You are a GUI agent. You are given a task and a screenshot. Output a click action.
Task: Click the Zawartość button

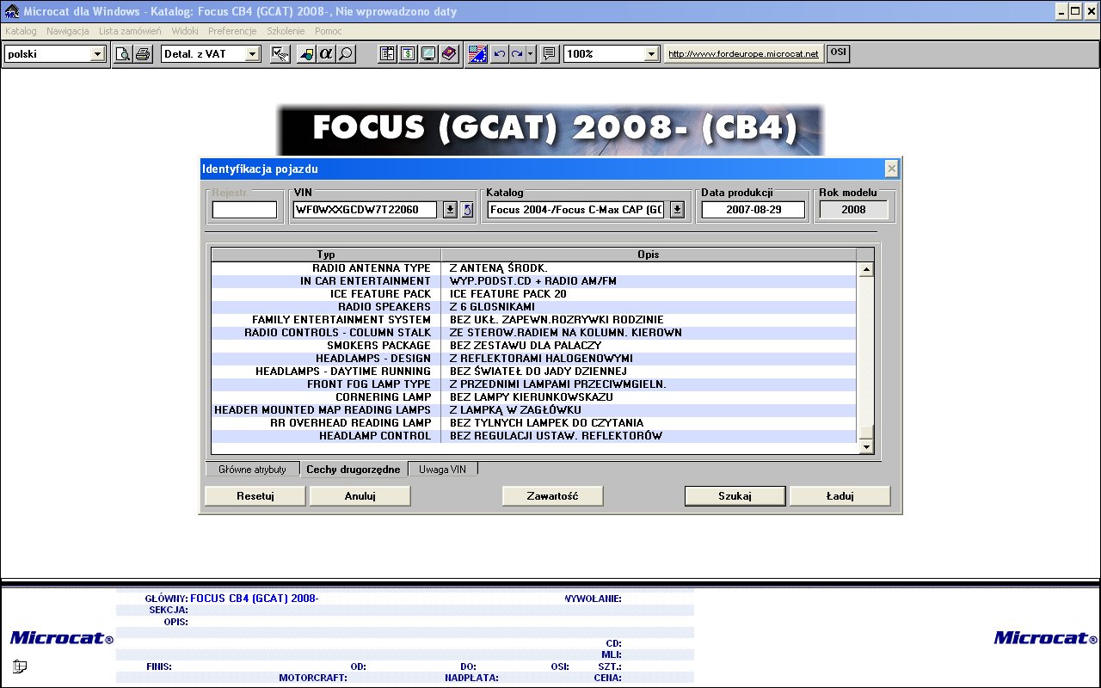(552, 496)
